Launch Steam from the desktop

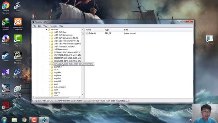coord(6,56)
